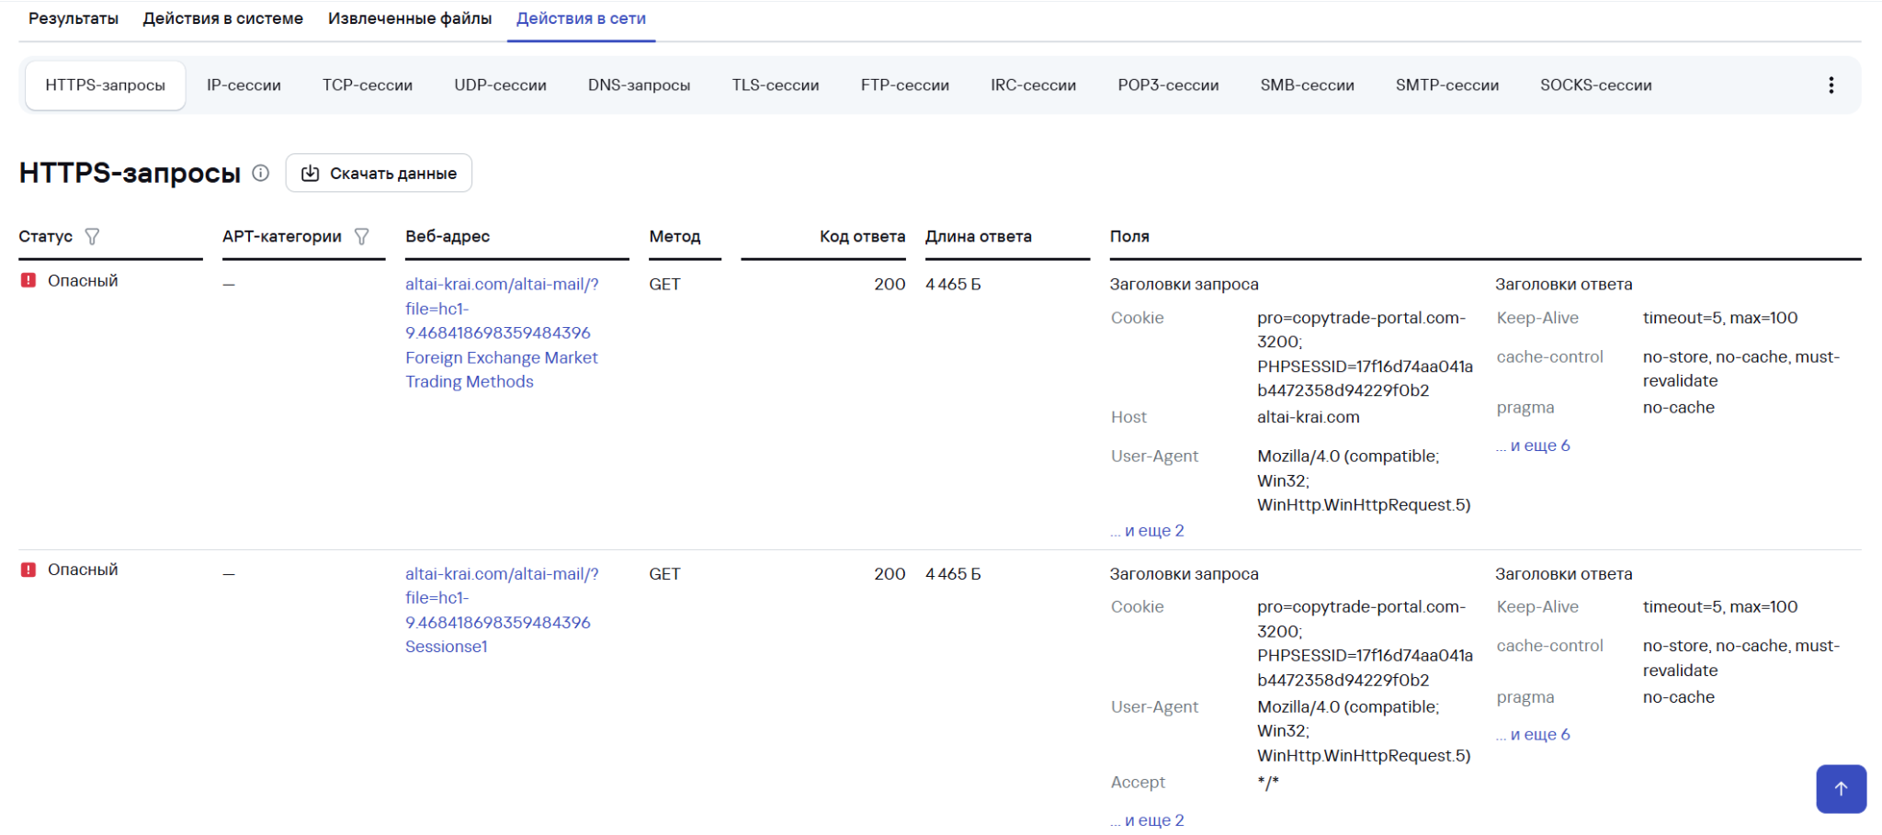Click the scroll-to-top arrow button
Image resolution: width=1882 pixels, height=835 pixels.
point(1841,789)
